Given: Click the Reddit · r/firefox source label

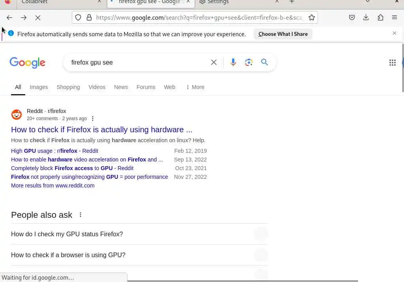Looking at the screenshot, I should (47, 111).
